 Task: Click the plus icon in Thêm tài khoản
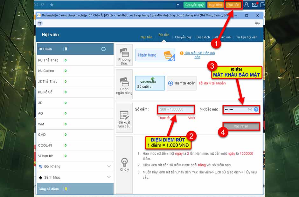(170, 83)
